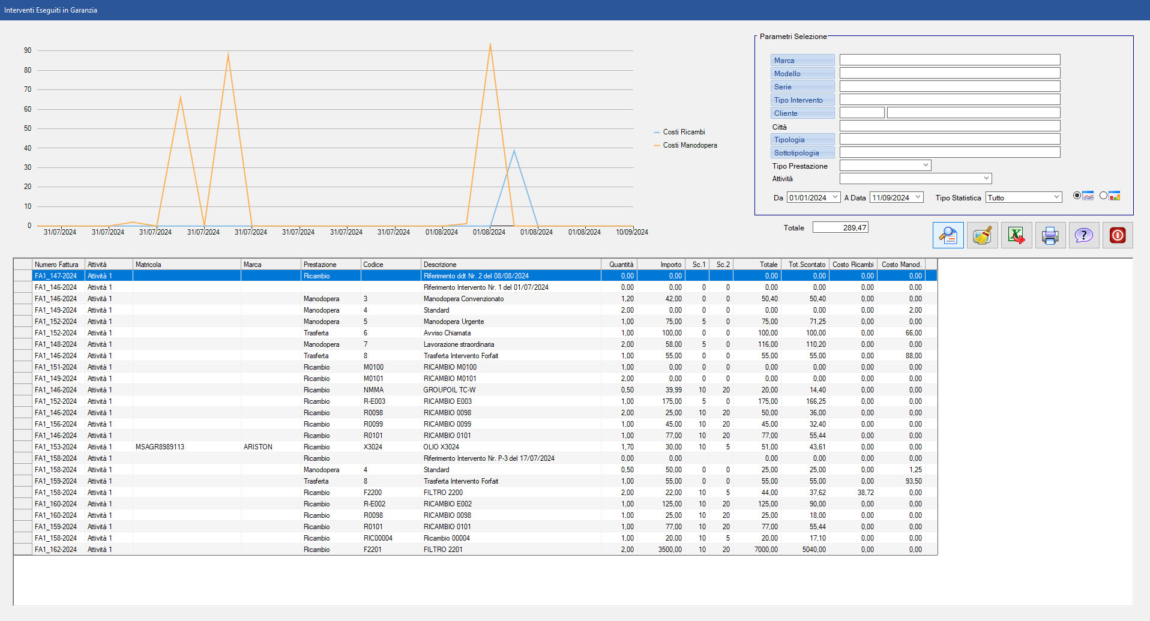Clear filters with the broom icon
This screenshot has height=621, width=1150.
[x=982, y=235]
